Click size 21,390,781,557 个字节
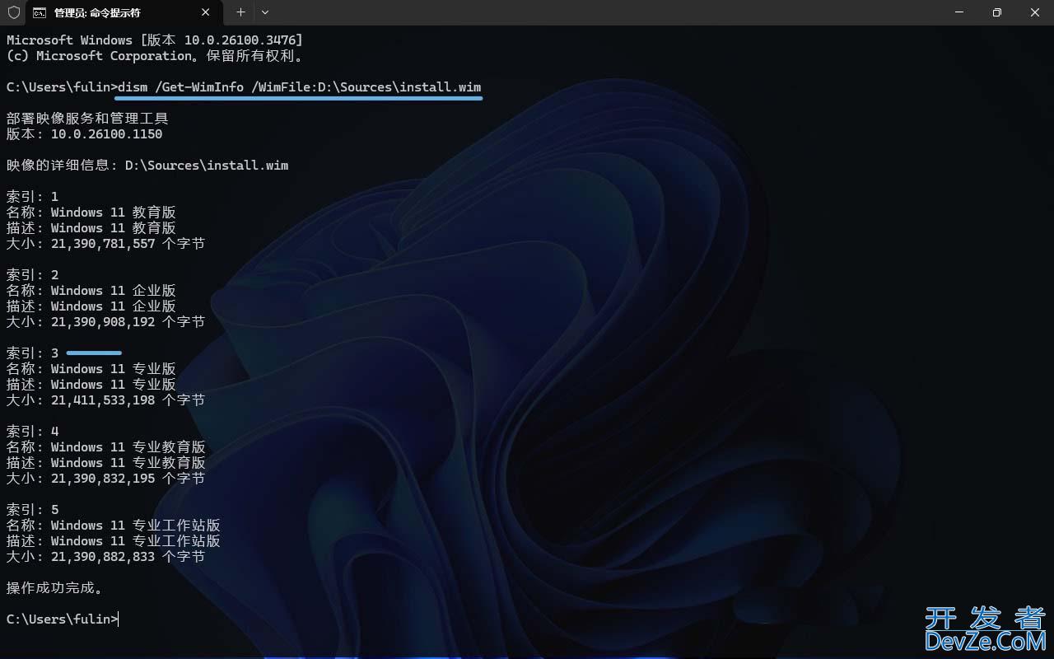Viewport: 1054px width, 659px height. click(106, 244)
